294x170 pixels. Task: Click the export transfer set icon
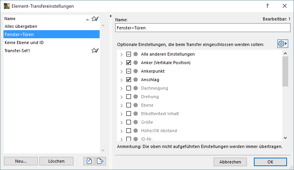click(x=101, y=161)
